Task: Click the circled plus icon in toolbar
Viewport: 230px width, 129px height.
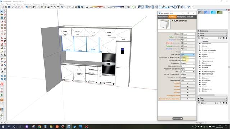Action: 183,7
